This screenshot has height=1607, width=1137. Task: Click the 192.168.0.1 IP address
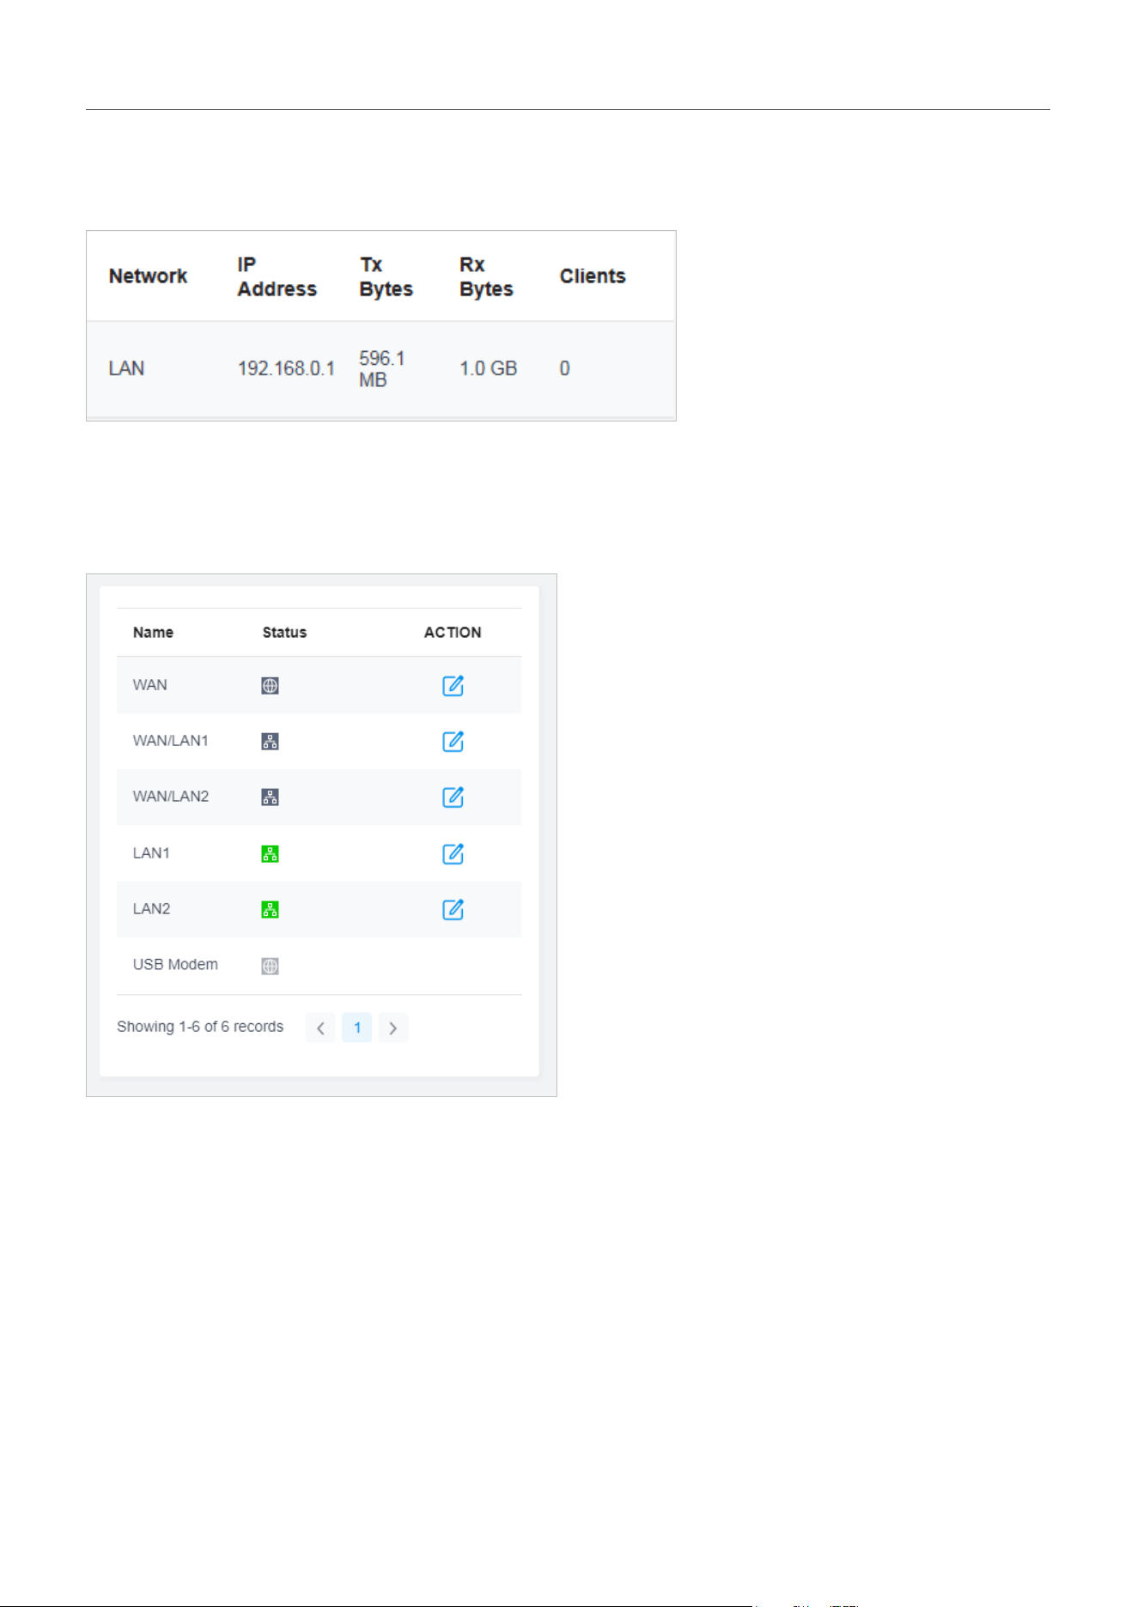pyautogui.click(x=286, y=369)
